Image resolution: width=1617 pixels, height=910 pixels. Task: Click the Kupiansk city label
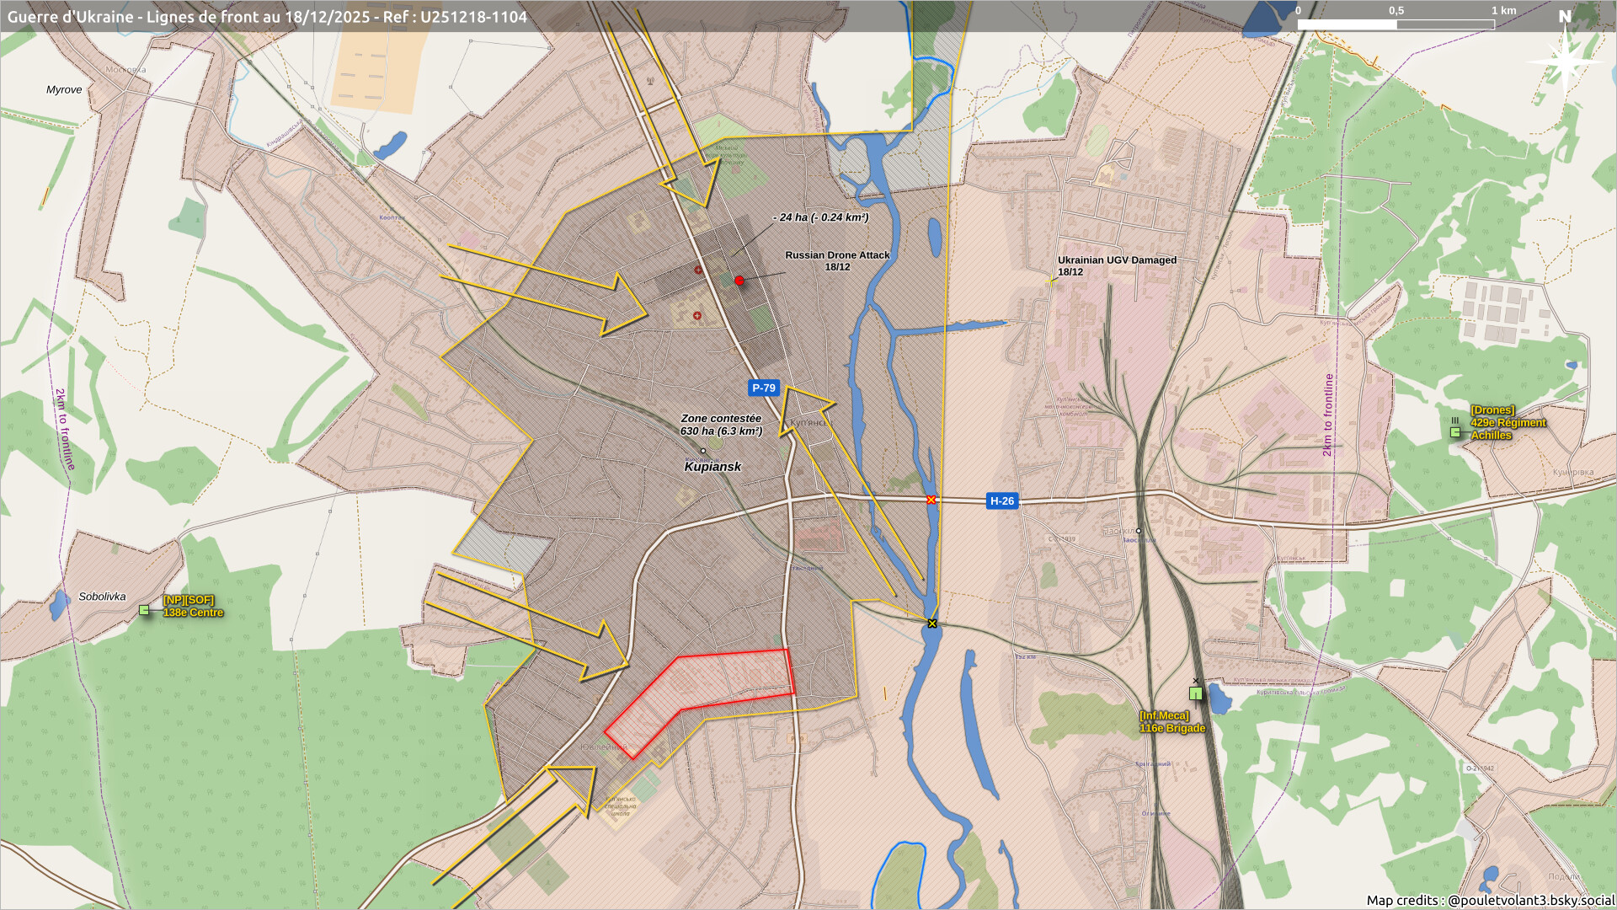pyautogui.click(x=712, y=466)
